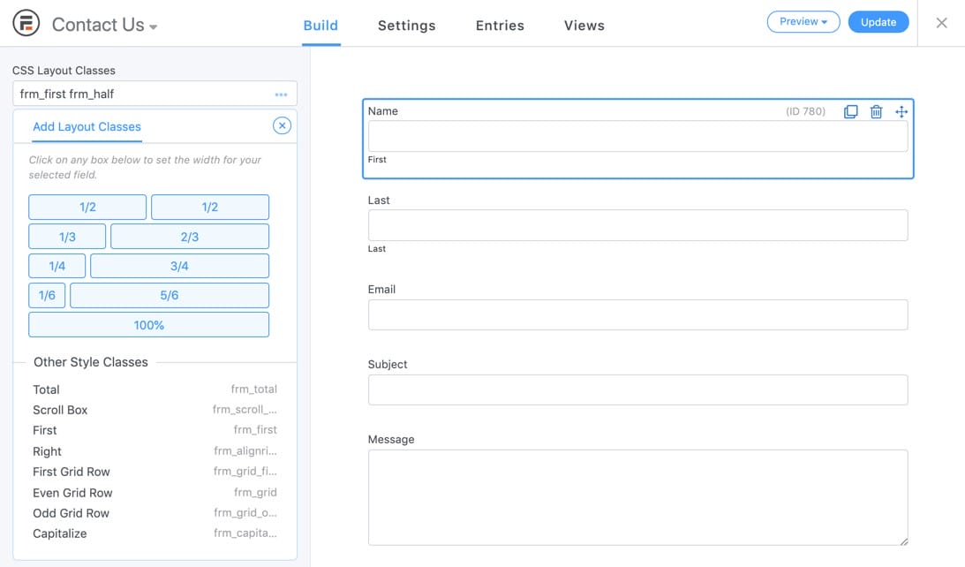Click the move handle on Name field
The height and width of the screenshot is (567, 965).
(x=901, y=112)
